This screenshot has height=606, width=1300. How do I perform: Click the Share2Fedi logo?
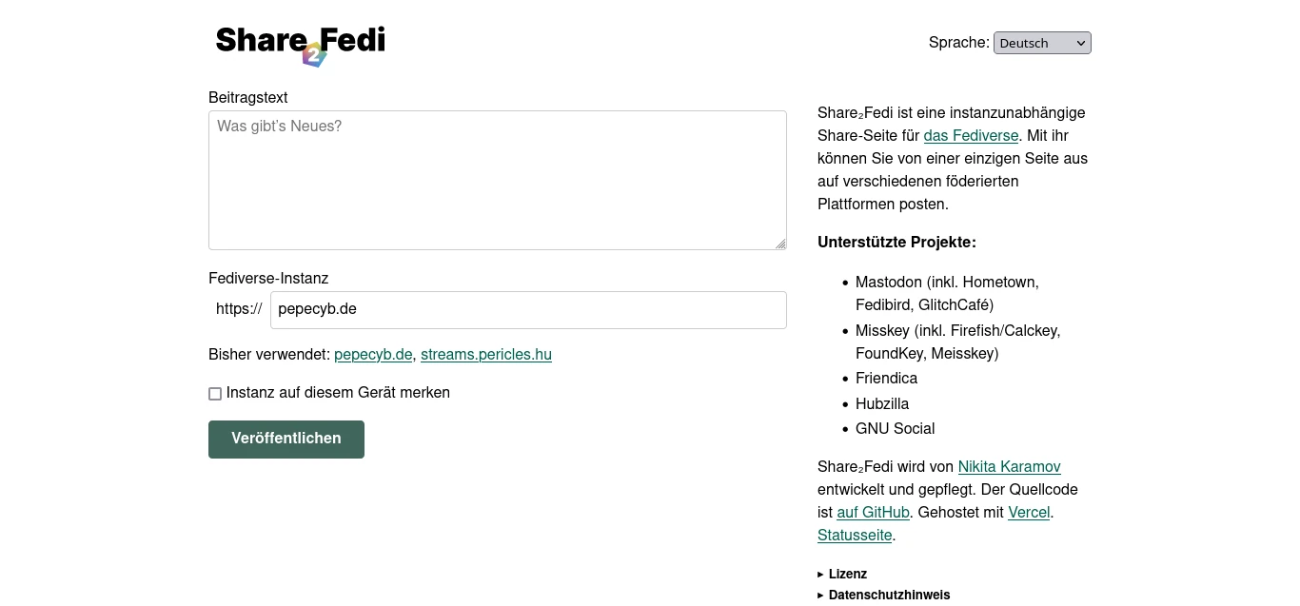click(300, 44)
